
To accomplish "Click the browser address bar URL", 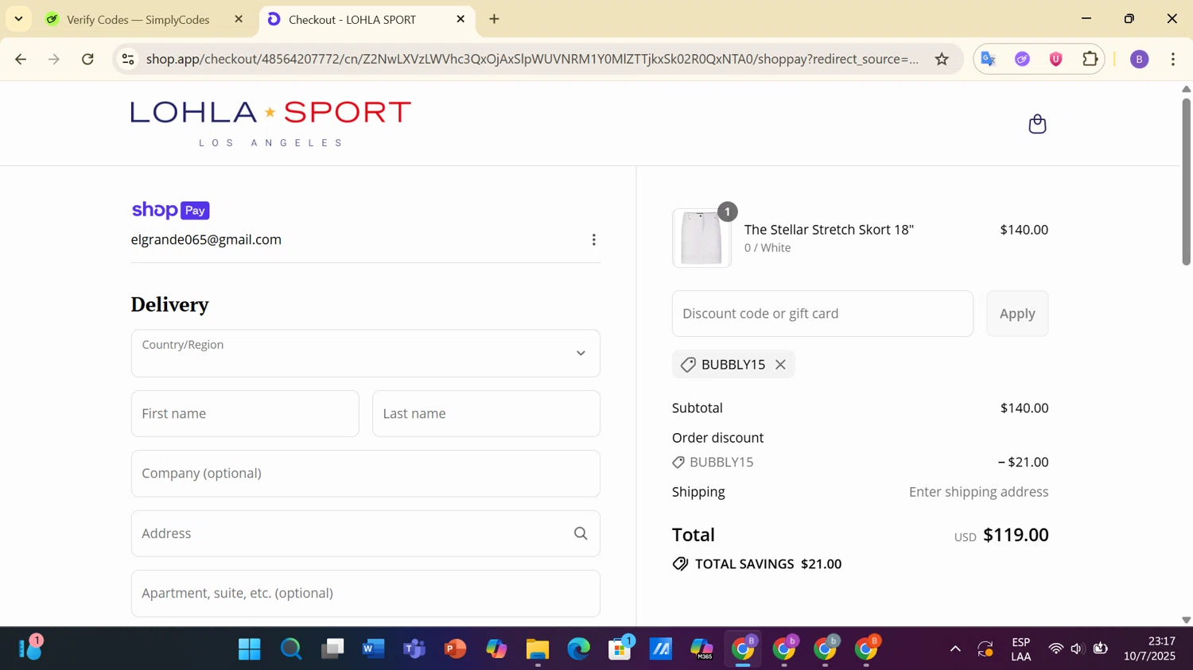I will (532, 60).
